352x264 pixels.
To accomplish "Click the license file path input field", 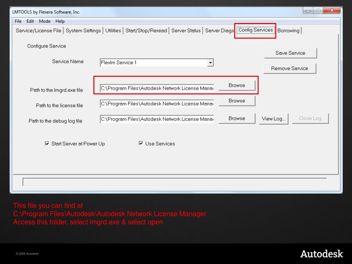I will pos(157,104).
